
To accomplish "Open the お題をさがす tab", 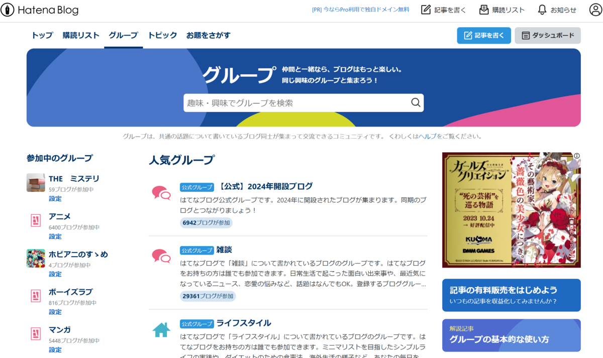I will coord(209,35).
